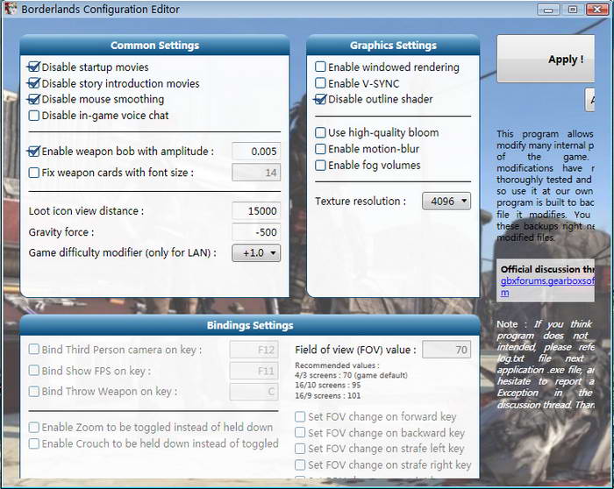
Task: Click the 'Official discussion' heading text
Action: tap(547, 269)
